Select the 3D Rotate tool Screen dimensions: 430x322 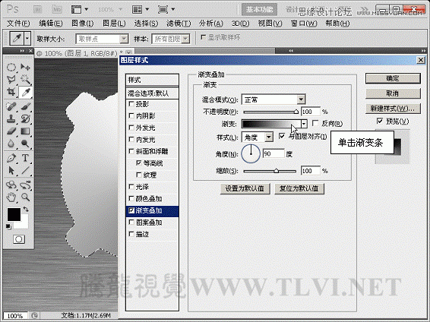coord(11,185)
